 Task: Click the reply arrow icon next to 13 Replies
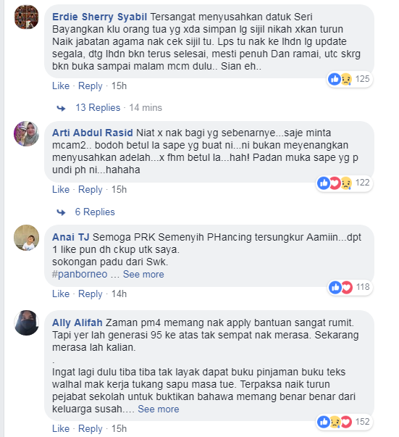pos(61,108)
